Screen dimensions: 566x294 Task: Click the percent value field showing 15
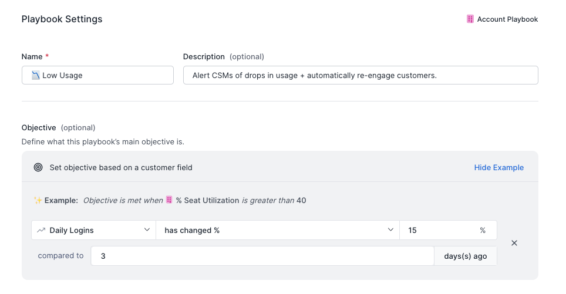pos(437,230)
